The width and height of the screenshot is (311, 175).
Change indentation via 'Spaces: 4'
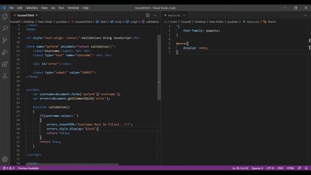[x=257, y=168]
